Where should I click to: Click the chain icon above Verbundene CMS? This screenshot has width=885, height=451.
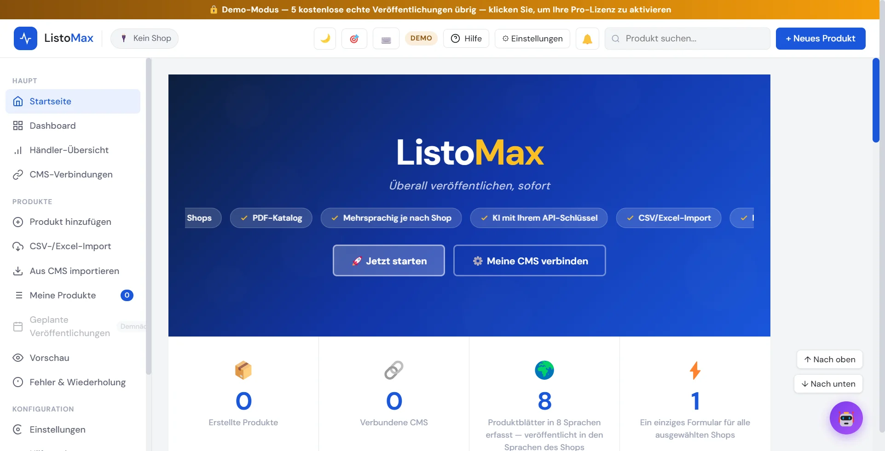(x=394, y=370)
